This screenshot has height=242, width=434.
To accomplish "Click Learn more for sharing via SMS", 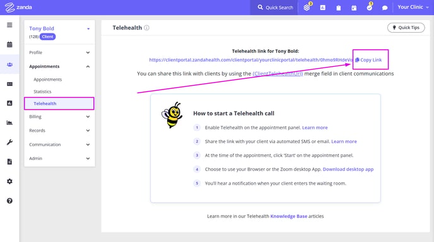I will [x=344, y=141].
